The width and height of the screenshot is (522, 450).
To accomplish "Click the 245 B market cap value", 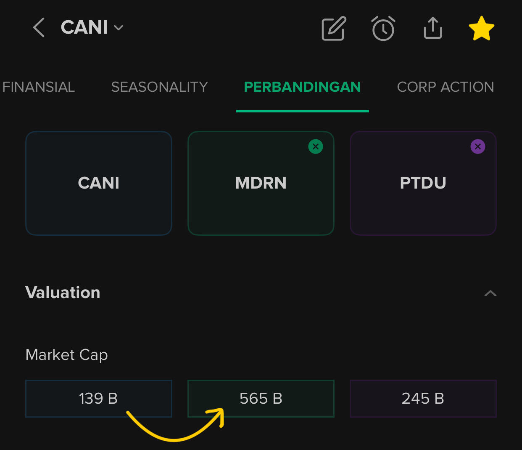I will click(423, 398).
